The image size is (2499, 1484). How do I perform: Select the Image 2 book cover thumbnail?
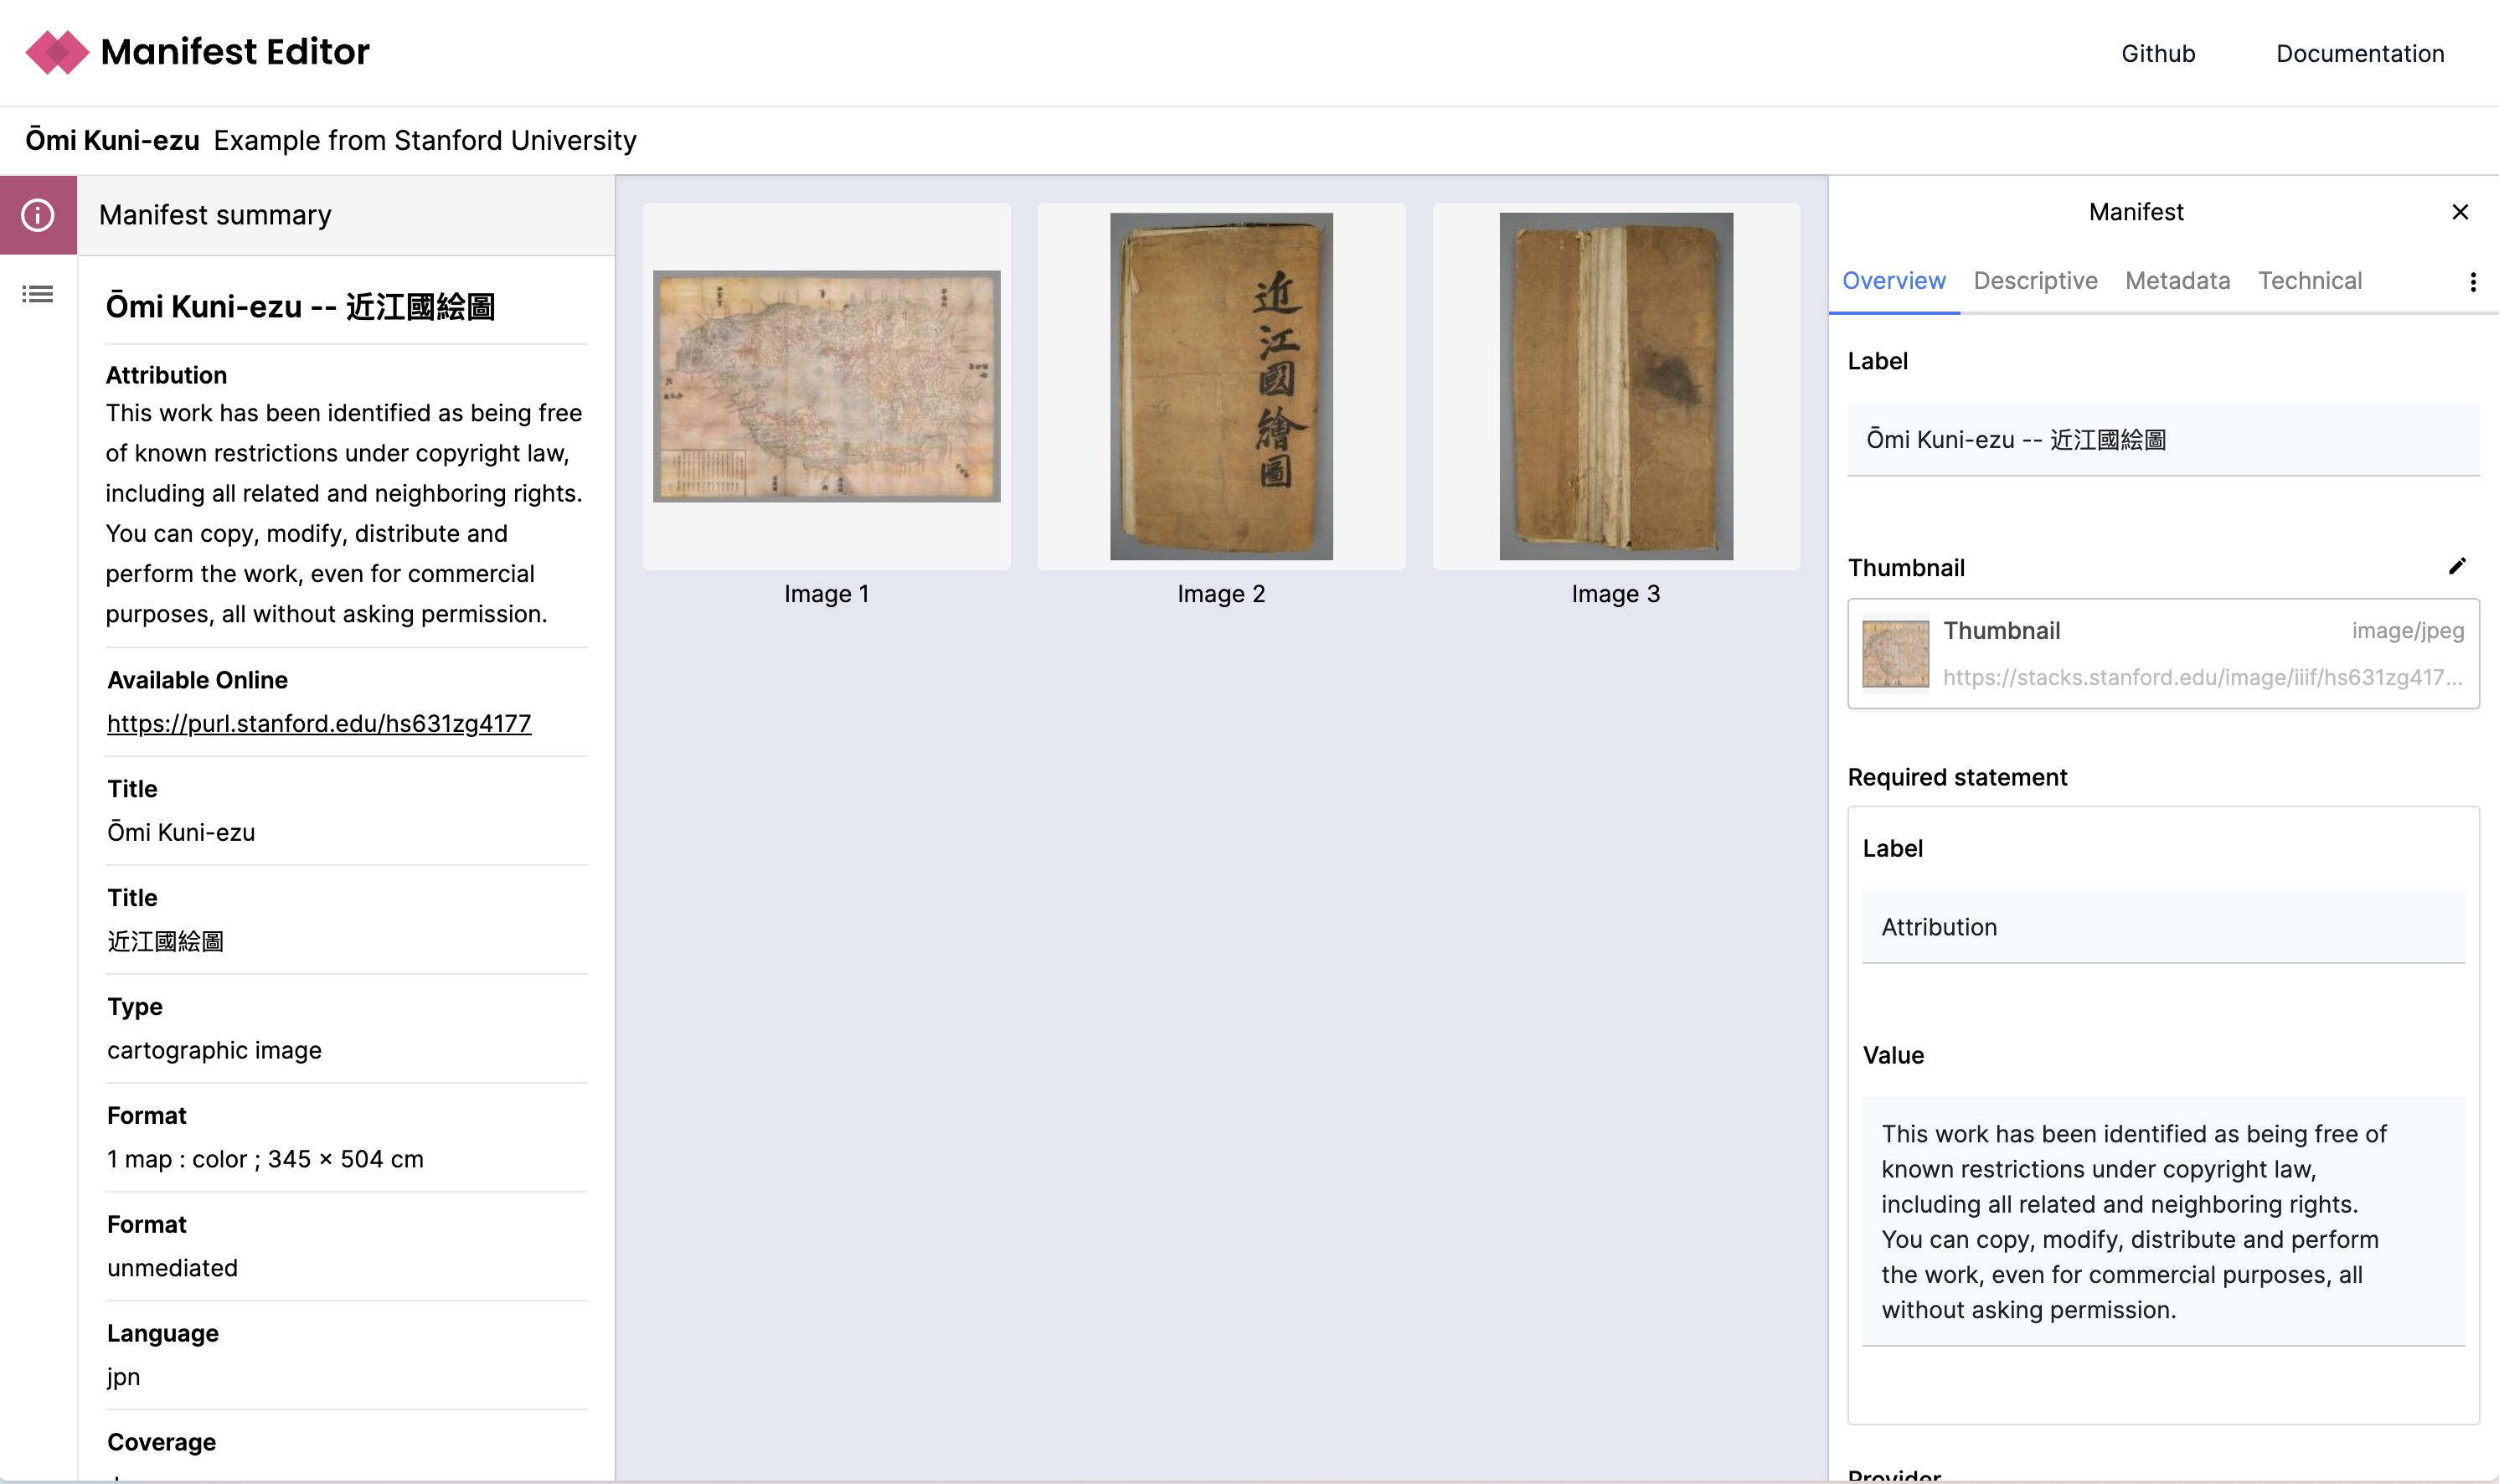[1220, 386]
